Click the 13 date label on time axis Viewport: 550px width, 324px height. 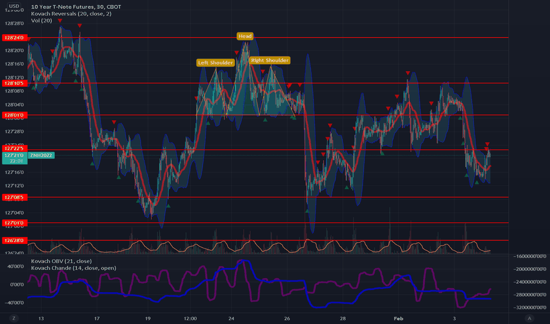click(41, 318)
